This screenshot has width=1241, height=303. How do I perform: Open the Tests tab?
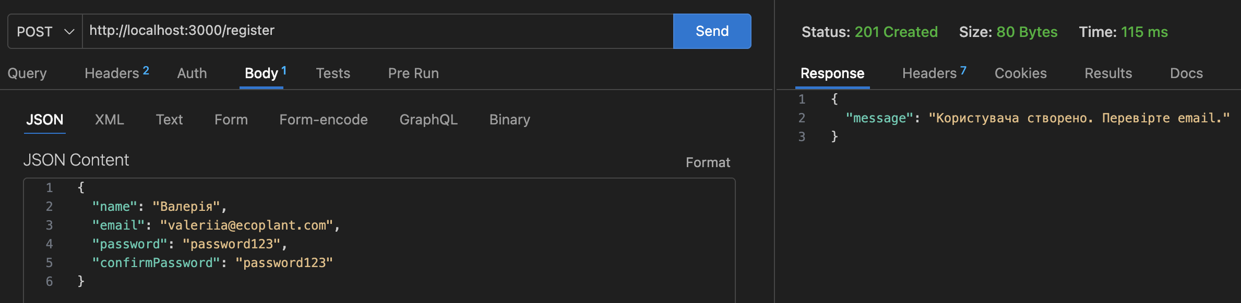click(x=333, y=73)
